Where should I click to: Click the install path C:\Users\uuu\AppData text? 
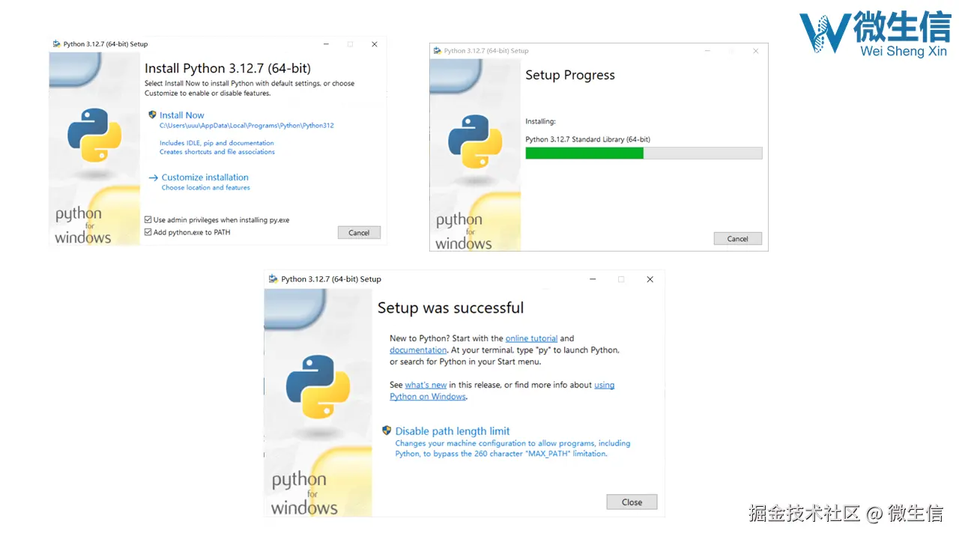[x=246, y=126]
